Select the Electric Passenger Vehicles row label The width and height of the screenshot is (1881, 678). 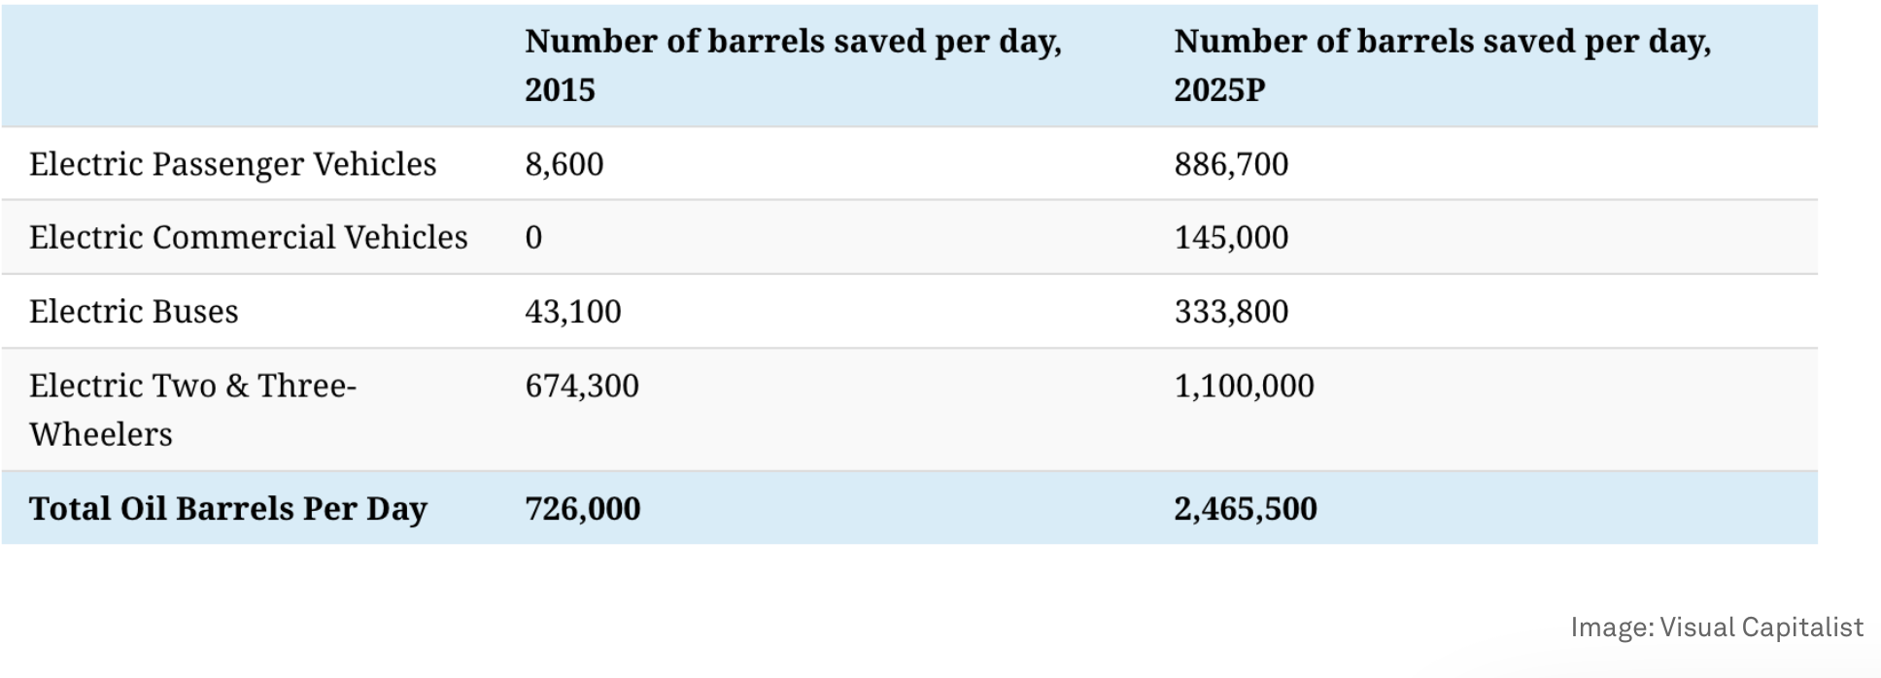(232, 164)
